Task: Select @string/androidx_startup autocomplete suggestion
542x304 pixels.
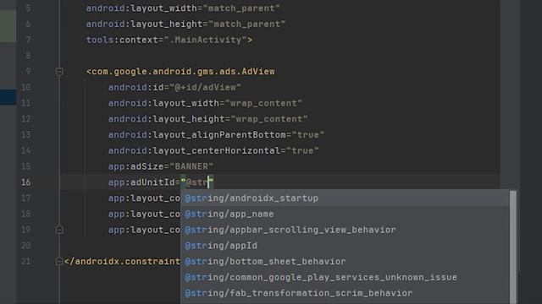Action: 345,198
